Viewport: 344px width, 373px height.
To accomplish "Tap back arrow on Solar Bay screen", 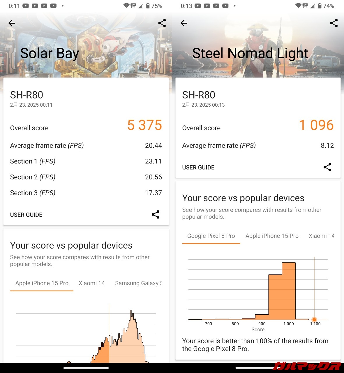I will pos(12,23).
